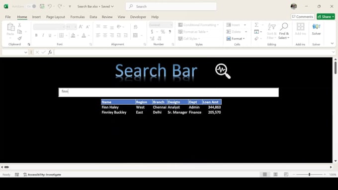Click the Accounting dollar format icon
This screenshot has height=190, width=338.
(152, 32)
